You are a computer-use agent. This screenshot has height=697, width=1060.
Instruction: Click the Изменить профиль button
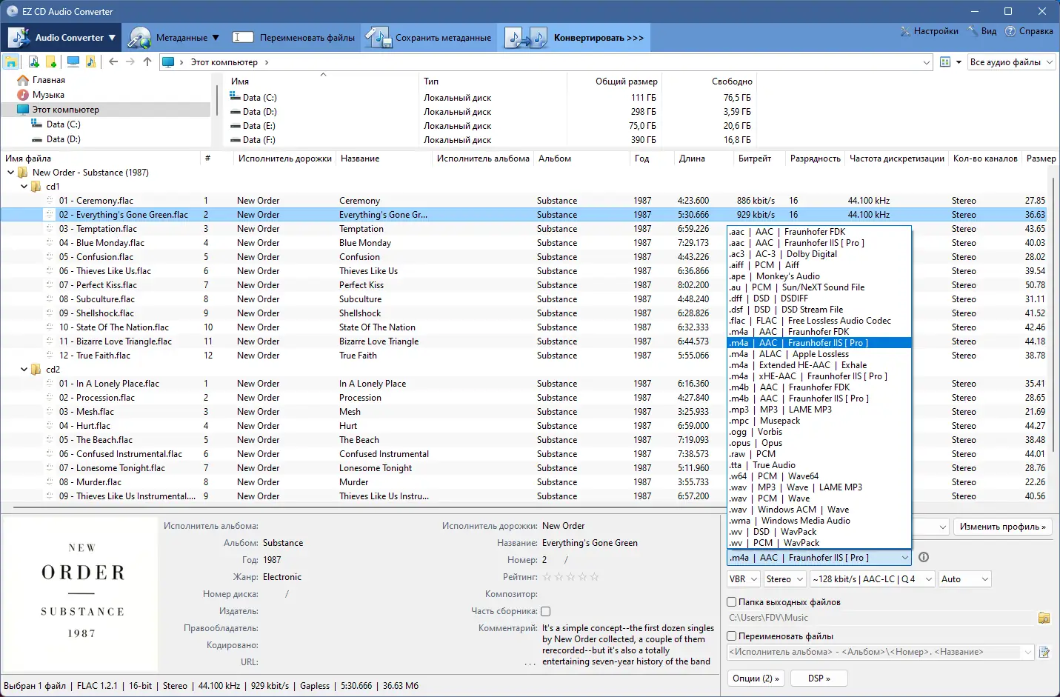pyautogui.click(x=1002, y=527)
